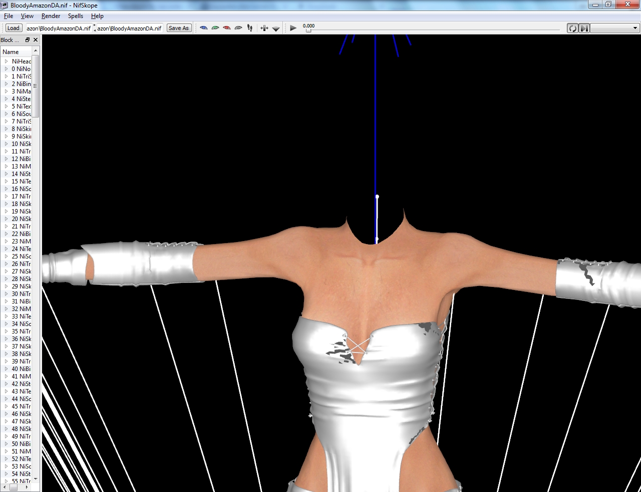Select block row 12 NiBi
Image resolution: width=641 pixels, height=492 pixels.
coord(17,159)
